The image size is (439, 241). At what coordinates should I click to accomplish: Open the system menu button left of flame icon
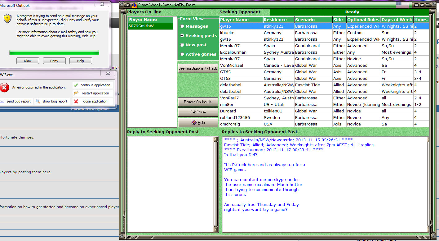tap(126, 5)
